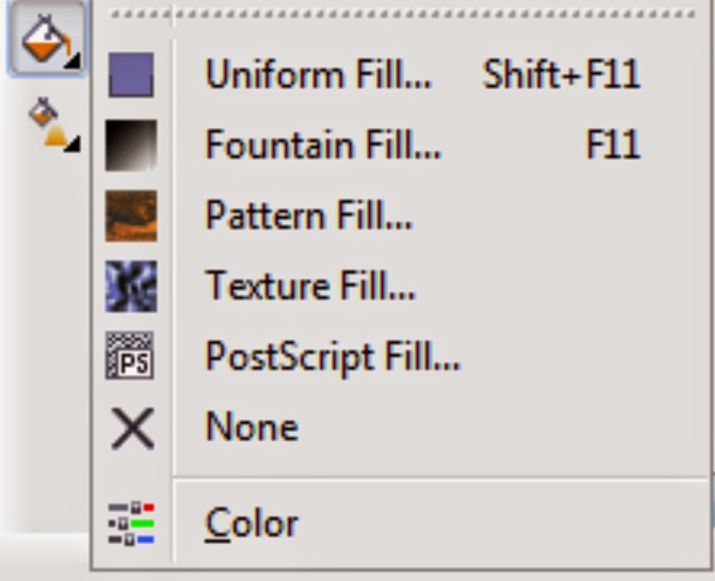Click the blue Texture Fill icon
This screenshot has width=715, height=581.
tap(131, 286)
